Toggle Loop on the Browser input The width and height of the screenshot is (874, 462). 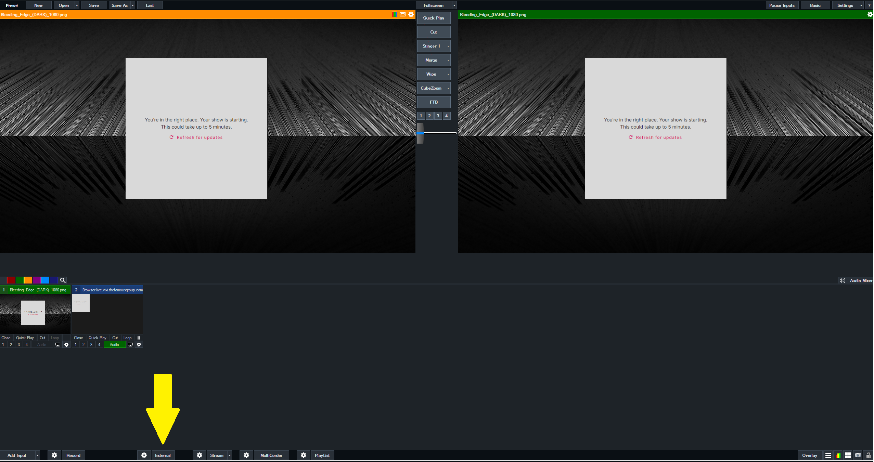click(127, 338)
